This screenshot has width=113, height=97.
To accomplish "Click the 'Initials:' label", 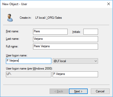I will tap(77, 32).
